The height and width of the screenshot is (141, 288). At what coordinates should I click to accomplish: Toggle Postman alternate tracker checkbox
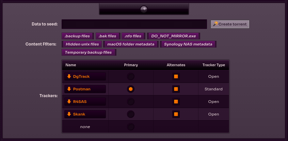(176, 89)
